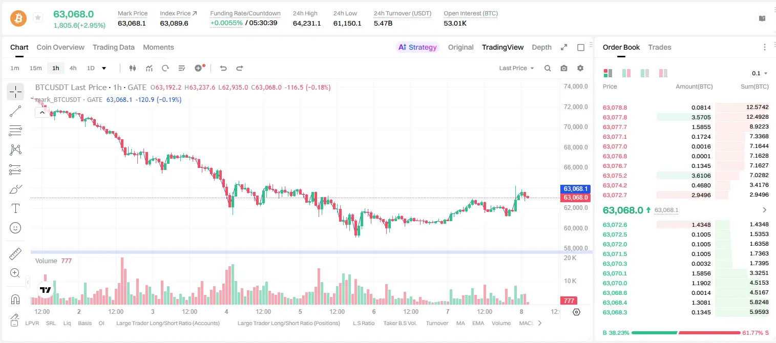776x343 pixels.
Task: Open the 0.1 price grouping dropdown
Action: coord(760,73)
